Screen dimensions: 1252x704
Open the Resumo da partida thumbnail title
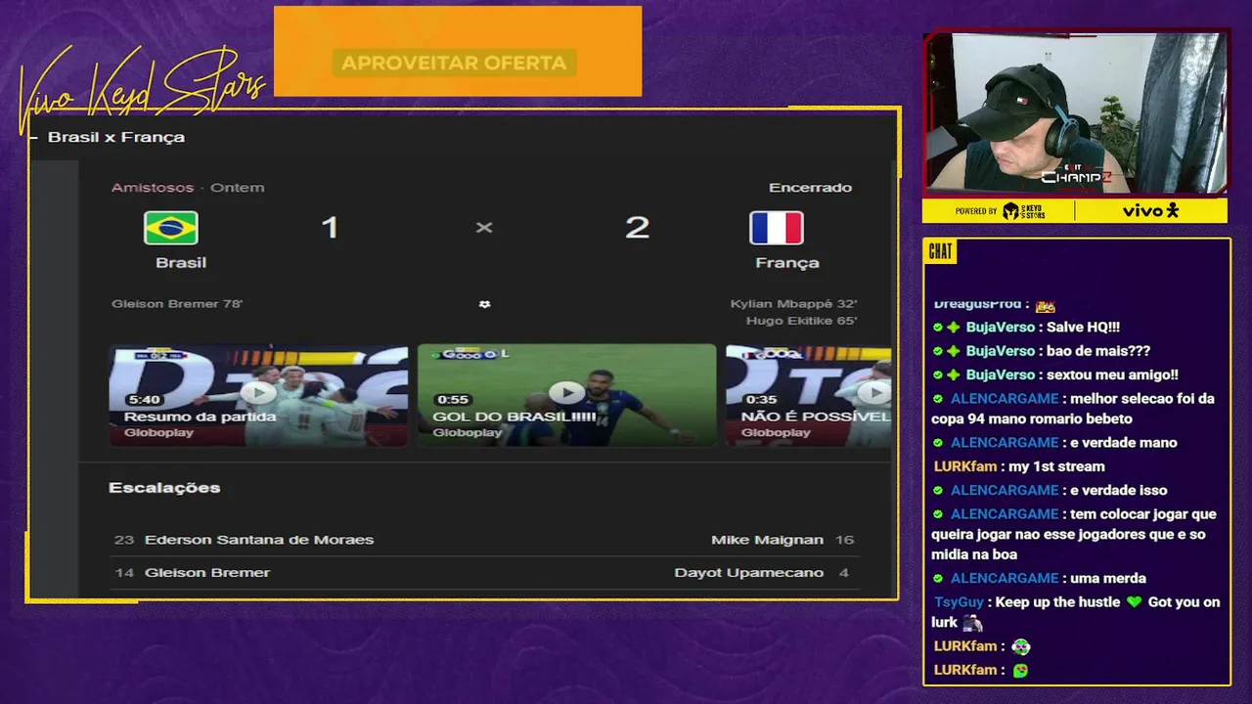pos(200,417)
